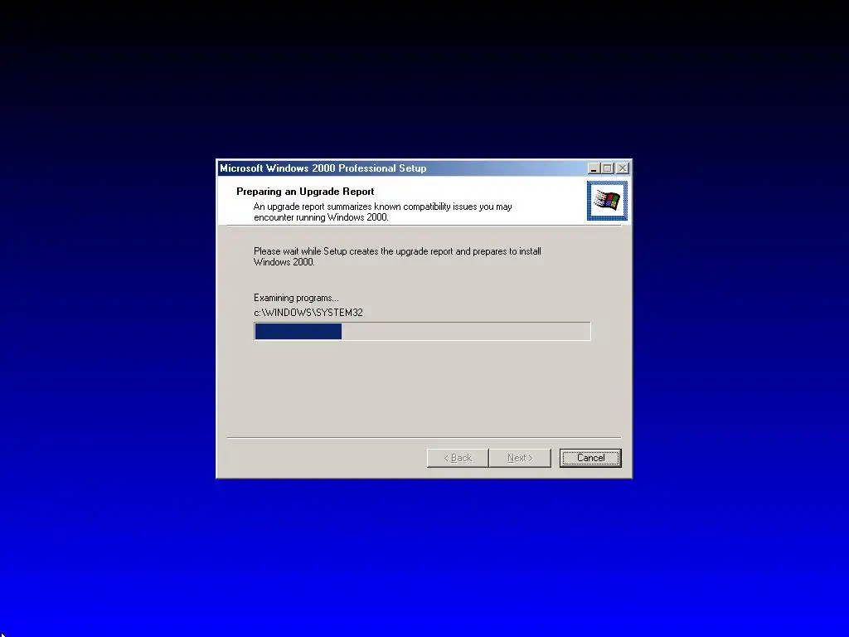Image resolution: width=849 pixels, height=637 pixels.
Task: Close the Setup dialog with the X button
Action: (623, 168)
